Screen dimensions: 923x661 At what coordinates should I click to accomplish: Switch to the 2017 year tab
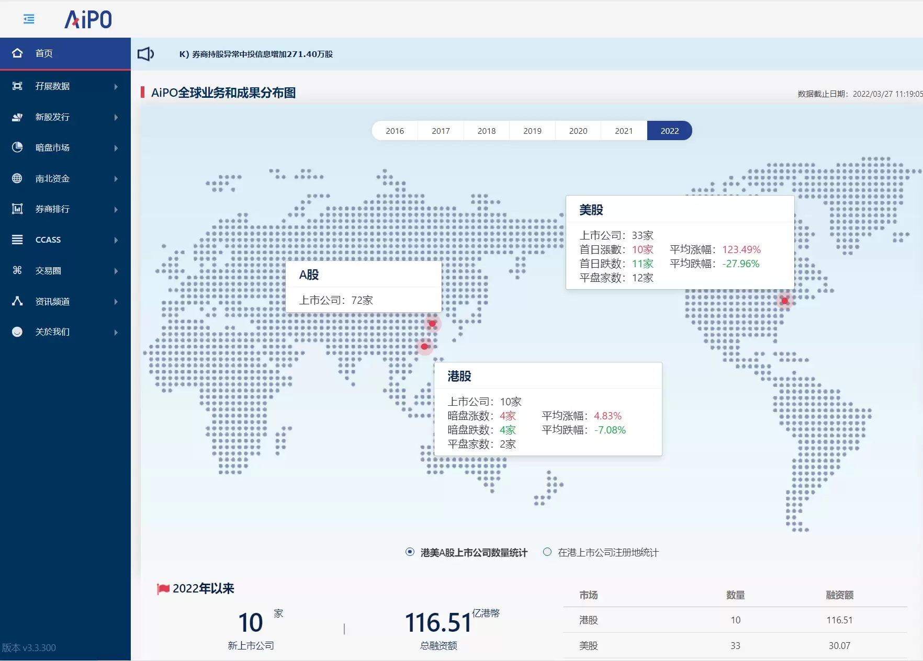[441, 131]
